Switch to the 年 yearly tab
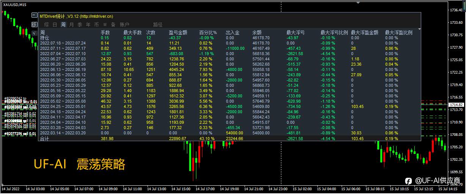The height and width of the screenshot is (194, 466). click(88, 25)
